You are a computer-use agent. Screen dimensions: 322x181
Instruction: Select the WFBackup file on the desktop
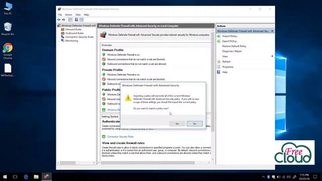coord(8,70)
